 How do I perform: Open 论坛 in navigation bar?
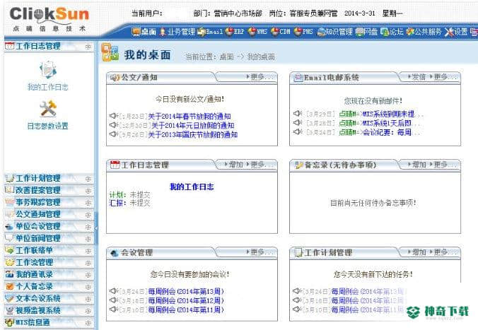[392, 31]
